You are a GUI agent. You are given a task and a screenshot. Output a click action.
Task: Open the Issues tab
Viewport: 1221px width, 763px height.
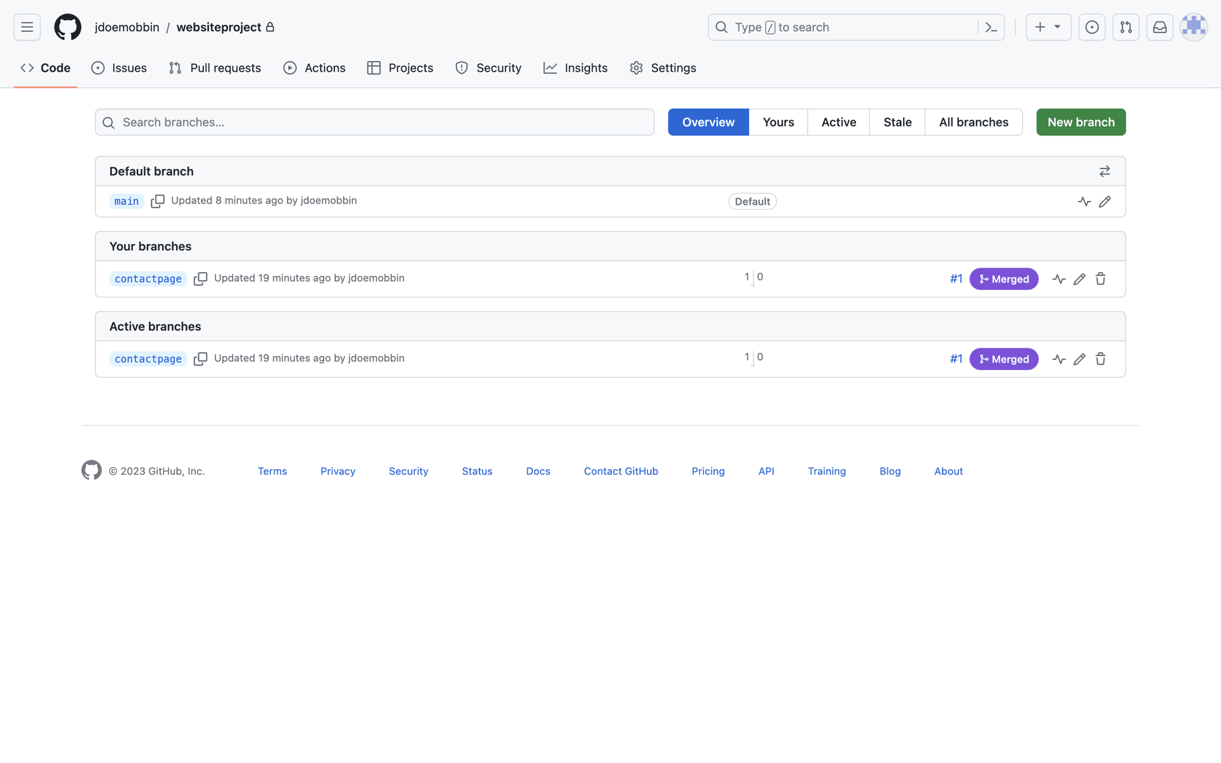[x=119, y=68]
